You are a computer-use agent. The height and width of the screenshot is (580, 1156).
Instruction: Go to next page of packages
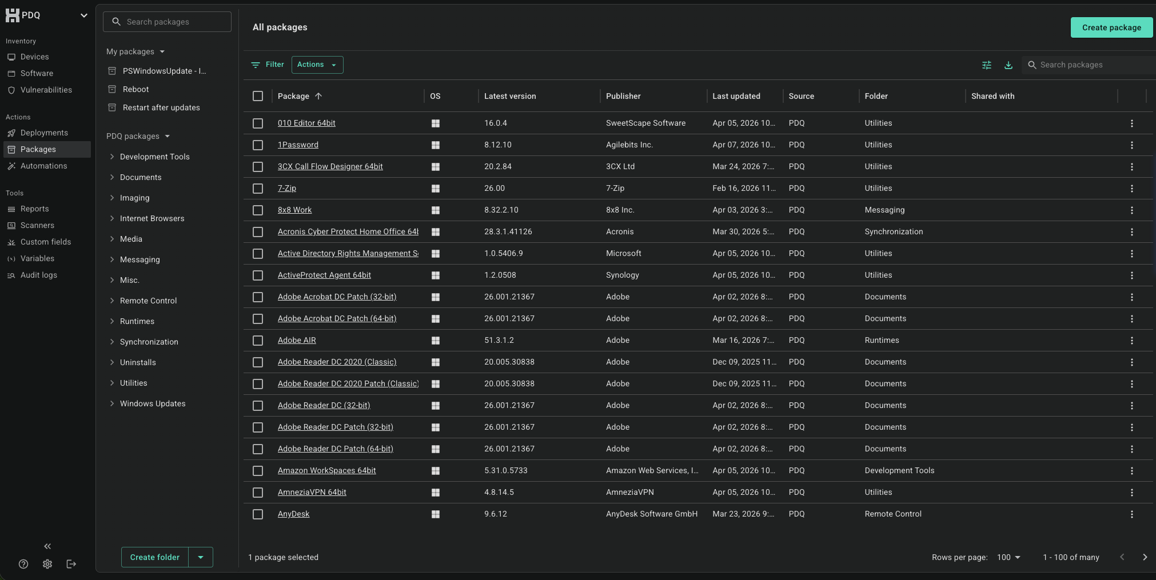[x=1145, y=557]
